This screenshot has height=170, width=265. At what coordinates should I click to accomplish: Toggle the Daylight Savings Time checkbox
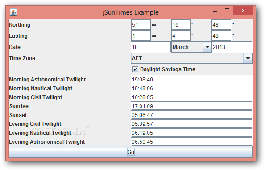click(135, 69)
